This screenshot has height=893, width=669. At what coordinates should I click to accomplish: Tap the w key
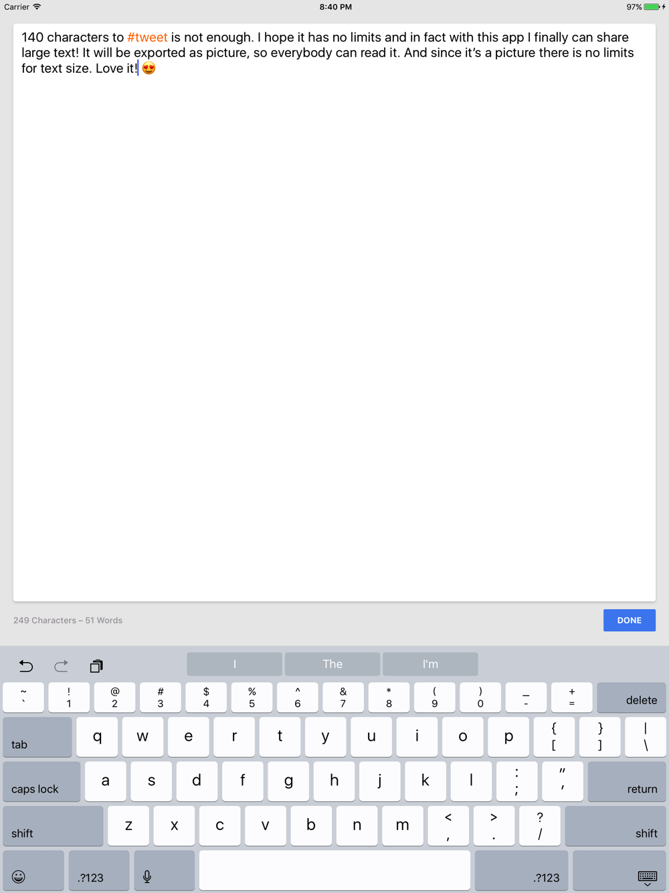tap(142, 737)
